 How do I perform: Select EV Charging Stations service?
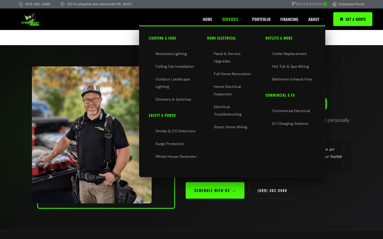pyautogui.click(x=290, y=123)
